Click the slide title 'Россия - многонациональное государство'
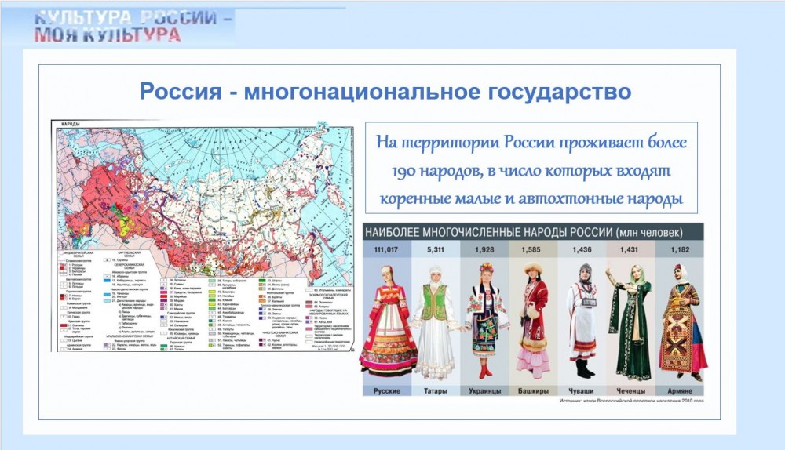 coord(385,92)
